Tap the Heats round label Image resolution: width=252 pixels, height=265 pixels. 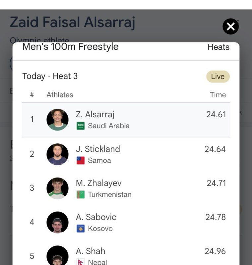click(218, 47)
